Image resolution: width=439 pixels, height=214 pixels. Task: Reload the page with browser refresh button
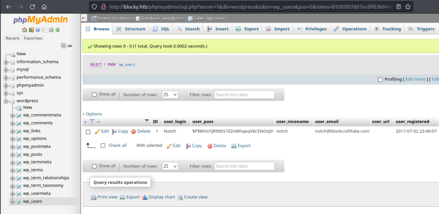[x=32, y=7]
